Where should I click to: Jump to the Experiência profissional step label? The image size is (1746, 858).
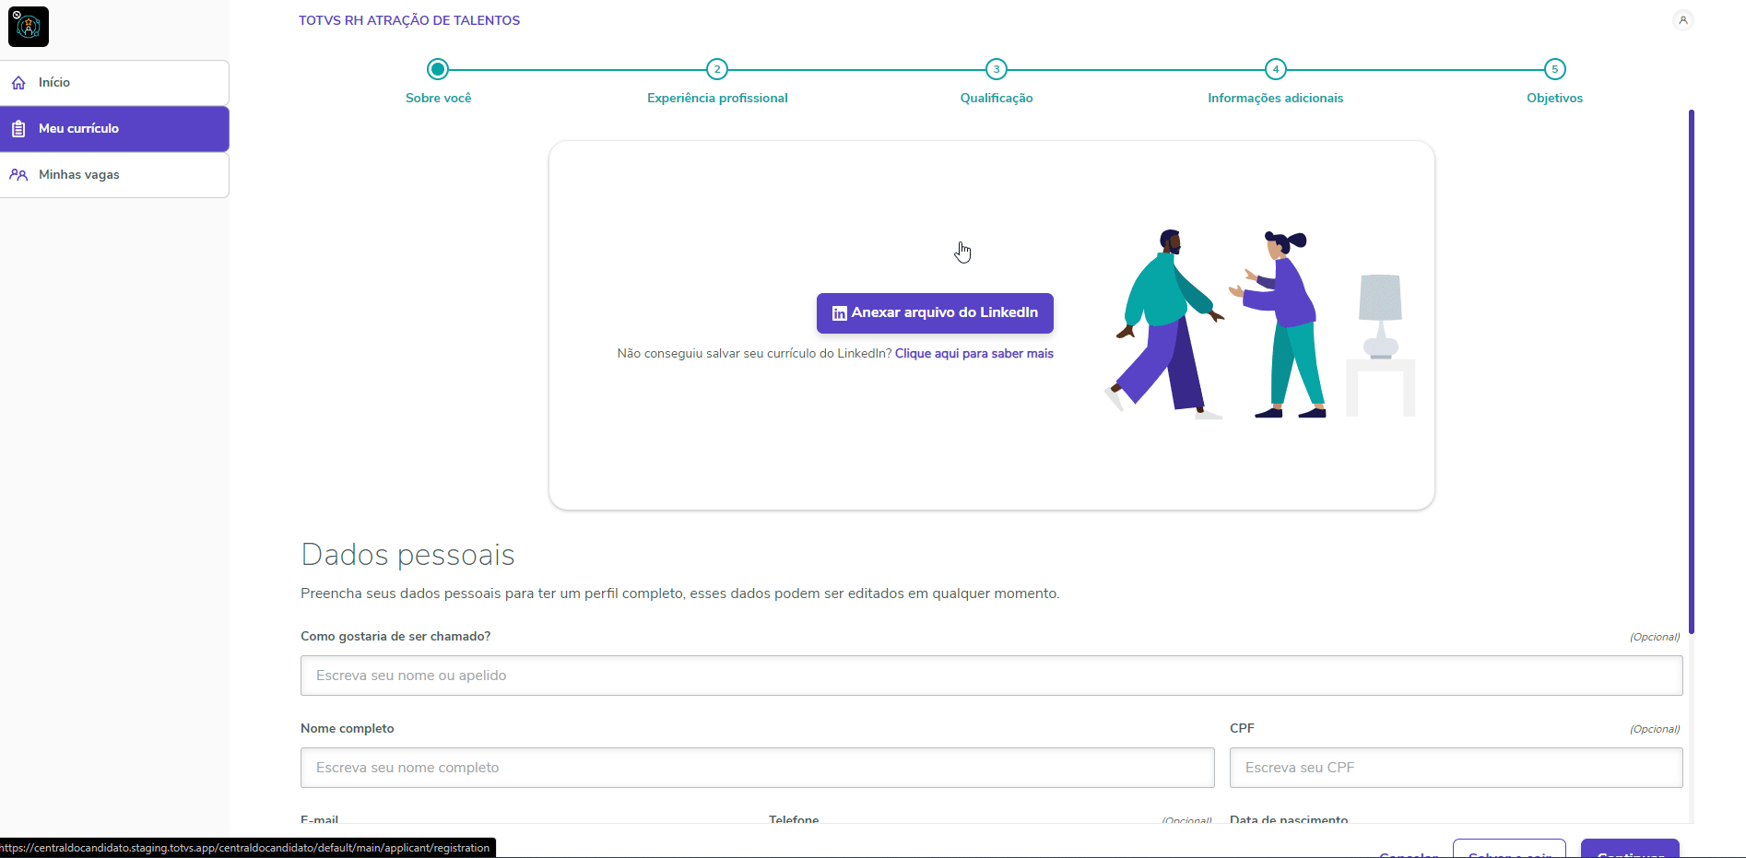click(x=717, y=98)
